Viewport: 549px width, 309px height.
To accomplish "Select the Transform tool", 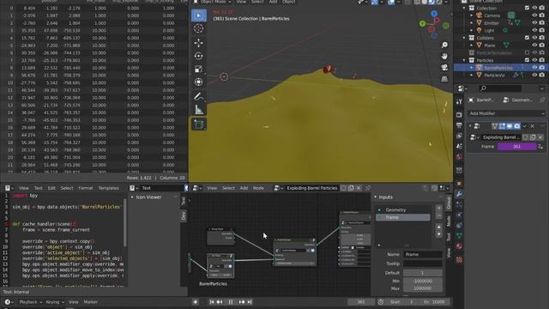I will click(x=198, y=82).
